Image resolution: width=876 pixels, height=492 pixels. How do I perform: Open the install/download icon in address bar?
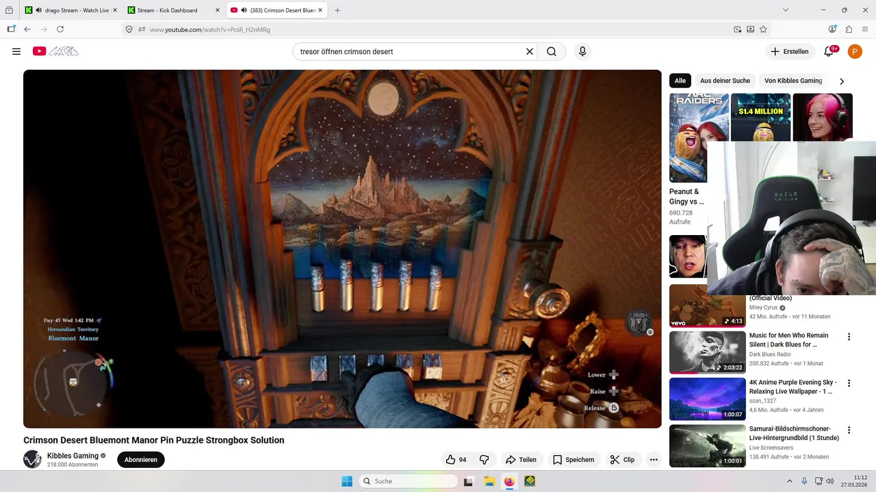[x=750, y=29]
